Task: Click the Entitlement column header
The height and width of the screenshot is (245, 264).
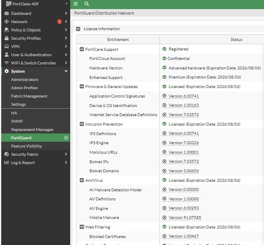Action: (118, 39)
